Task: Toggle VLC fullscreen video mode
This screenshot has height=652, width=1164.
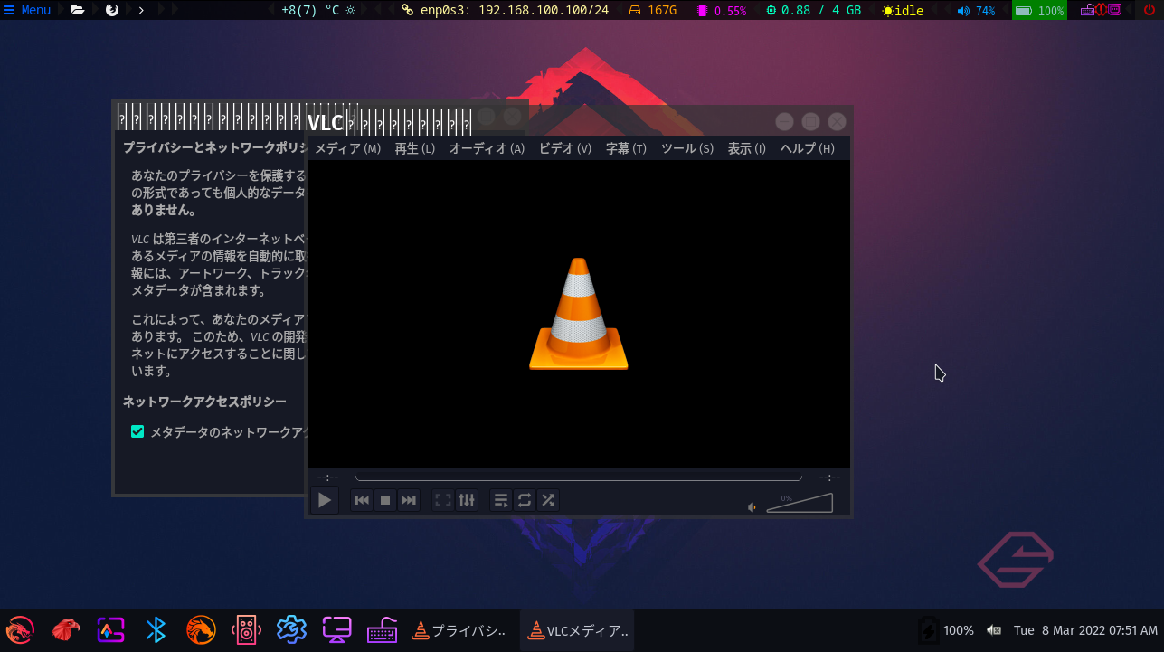Action: click(x=443, y=500)
